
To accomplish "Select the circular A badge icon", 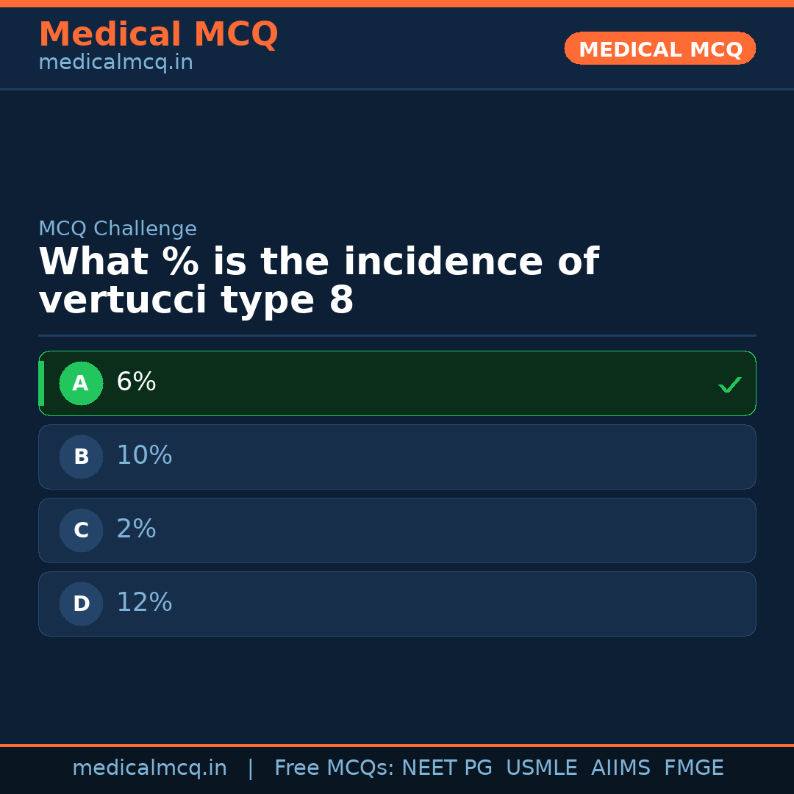I will click(81, 383).
